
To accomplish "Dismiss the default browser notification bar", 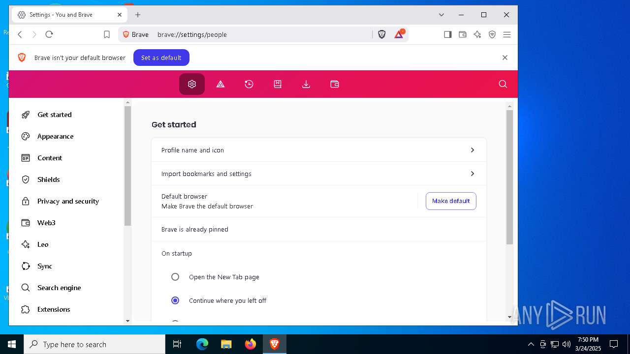I will pyautogui.click(x=505, y=58).
